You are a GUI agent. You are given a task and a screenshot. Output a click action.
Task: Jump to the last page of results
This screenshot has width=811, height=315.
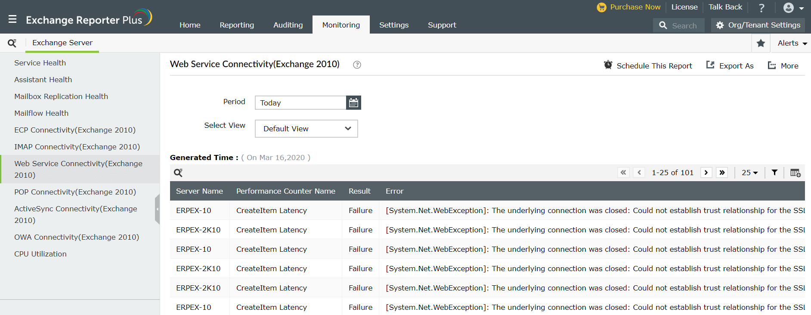pyautogui.click(x=722, y=173)
